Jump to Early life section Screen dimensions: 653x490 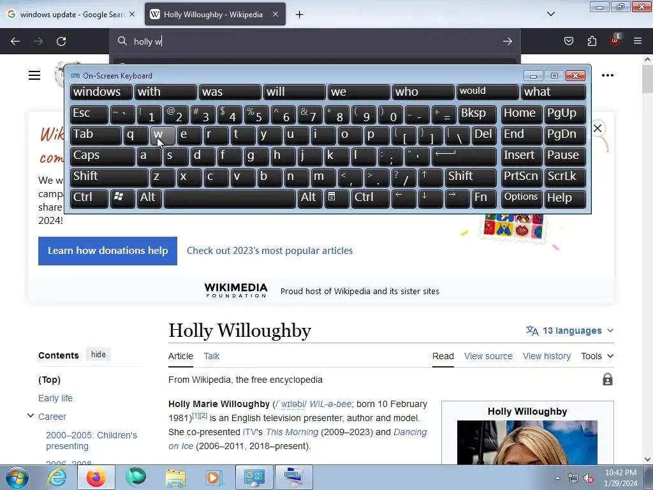(x=55, y=398)
